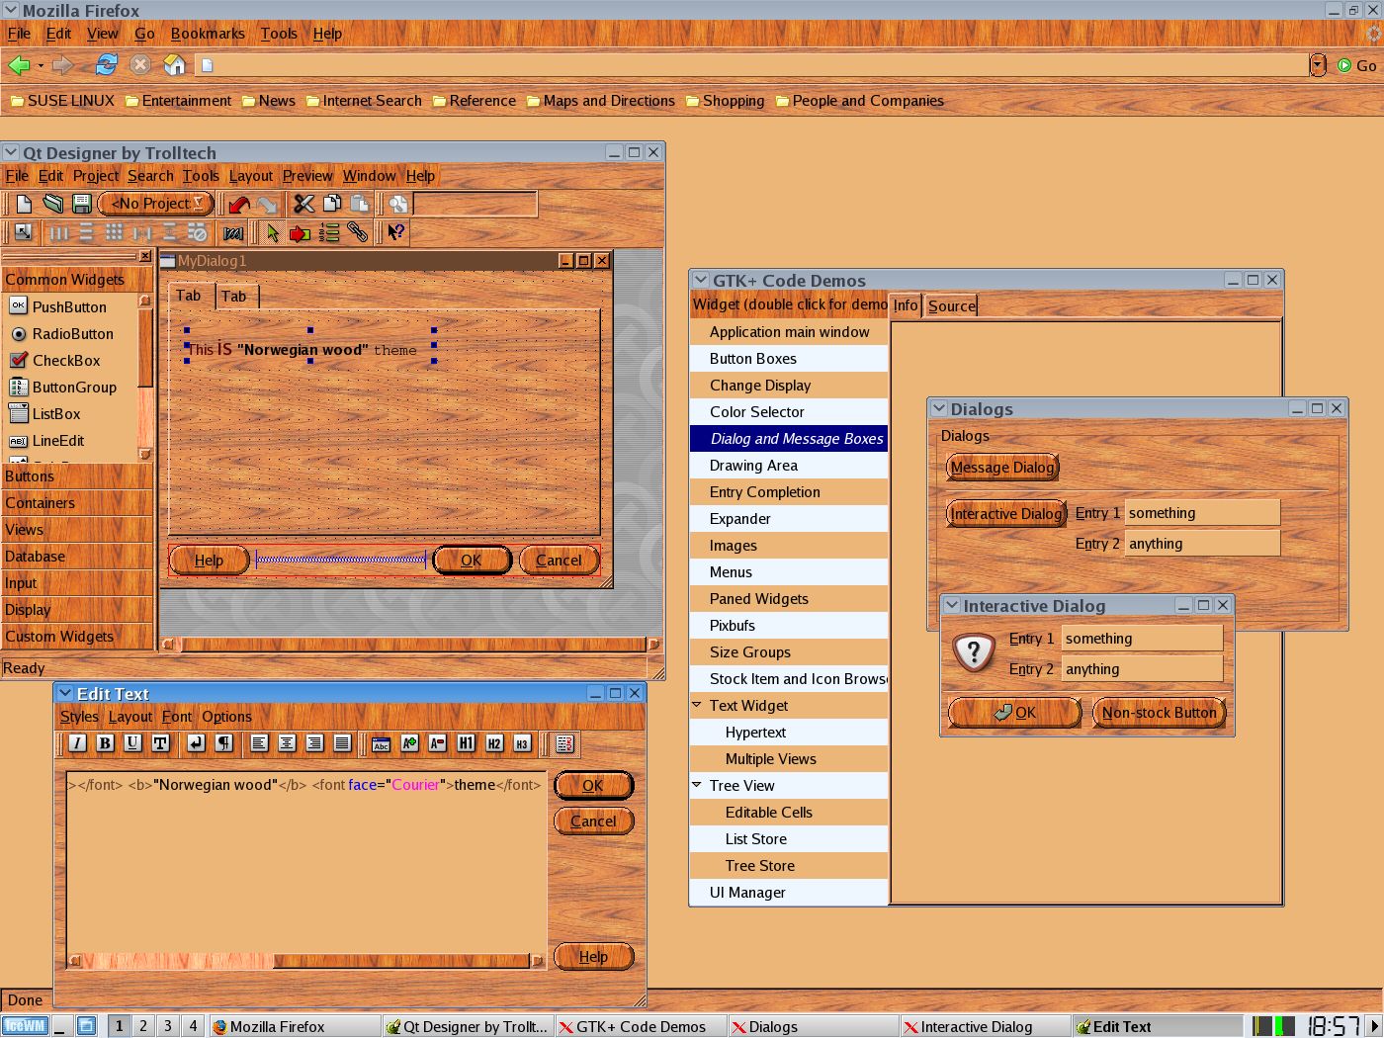
Task: Open the Bookmarks menu in Firefox
Action: (x=208, y=34)
